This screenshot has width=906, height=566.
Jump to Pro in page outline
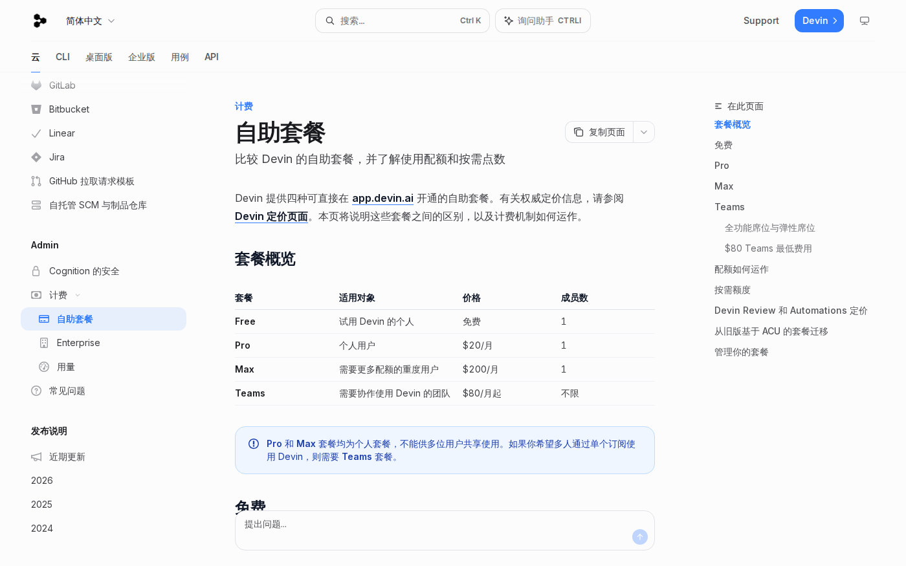(722, 166)
